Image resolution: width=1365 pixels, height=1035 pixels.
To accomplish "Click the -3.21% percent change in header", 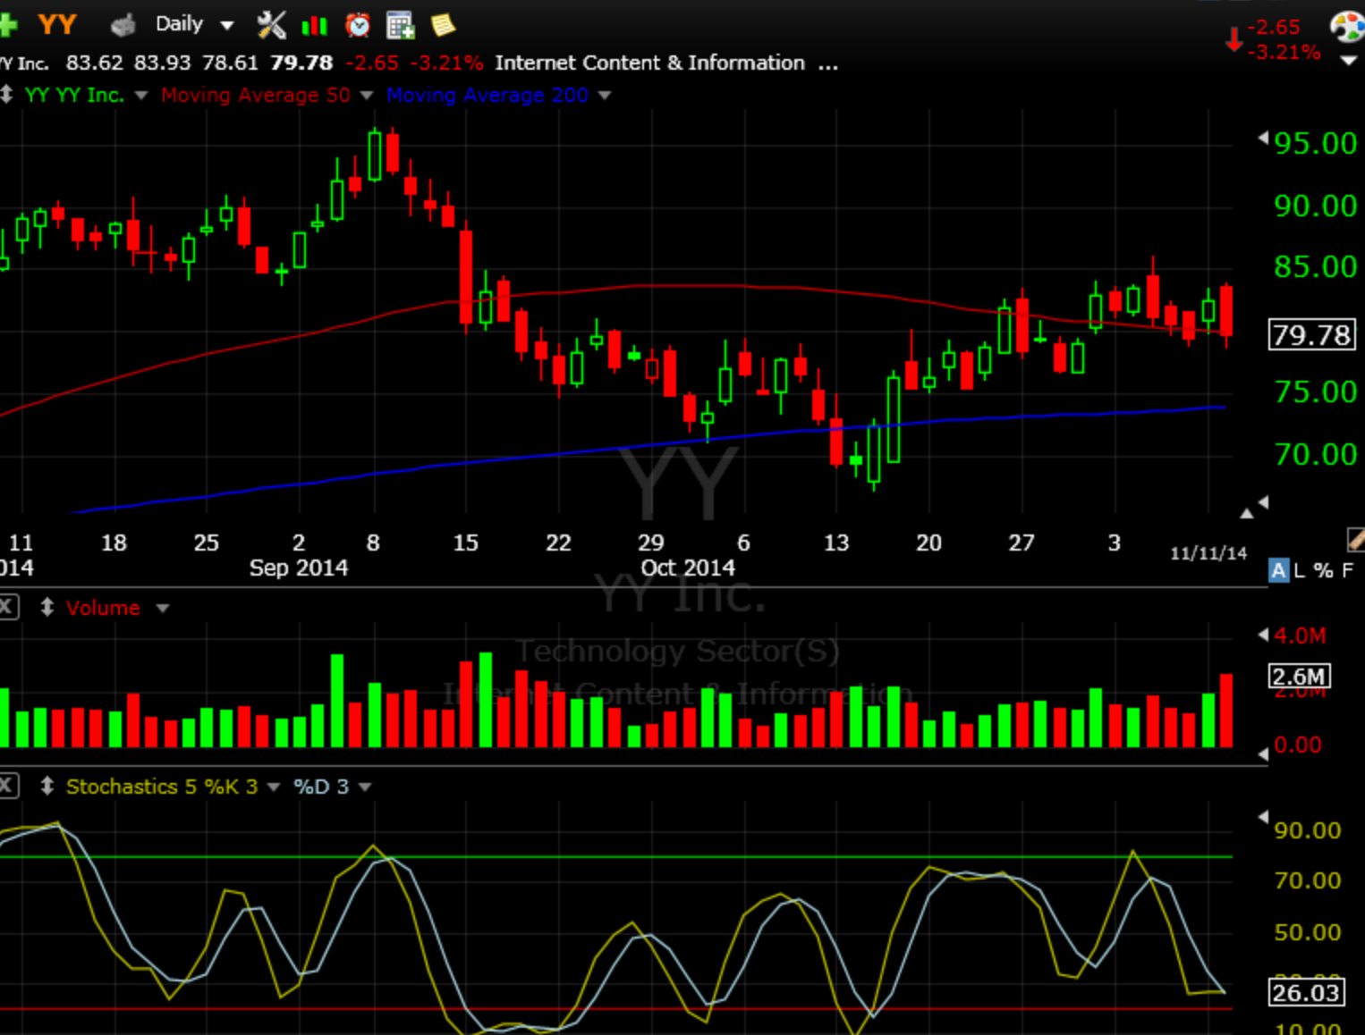I will pos(446,63).
